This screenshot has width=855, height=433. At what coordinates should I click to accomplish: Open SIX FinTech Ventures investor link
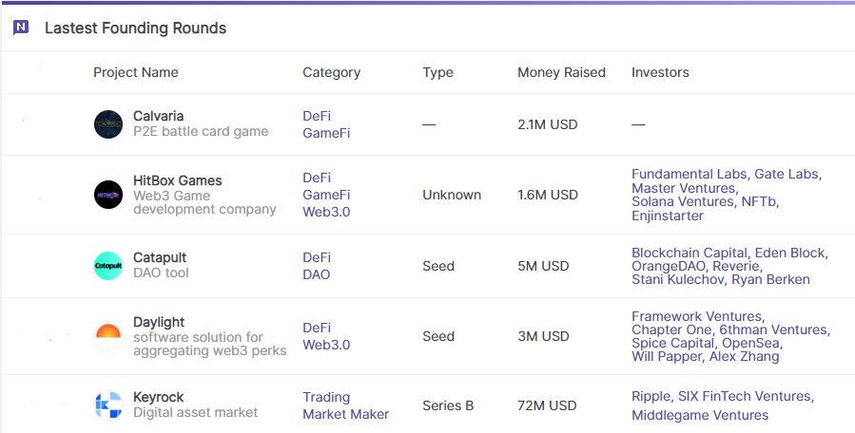click(x=745, y=397)
